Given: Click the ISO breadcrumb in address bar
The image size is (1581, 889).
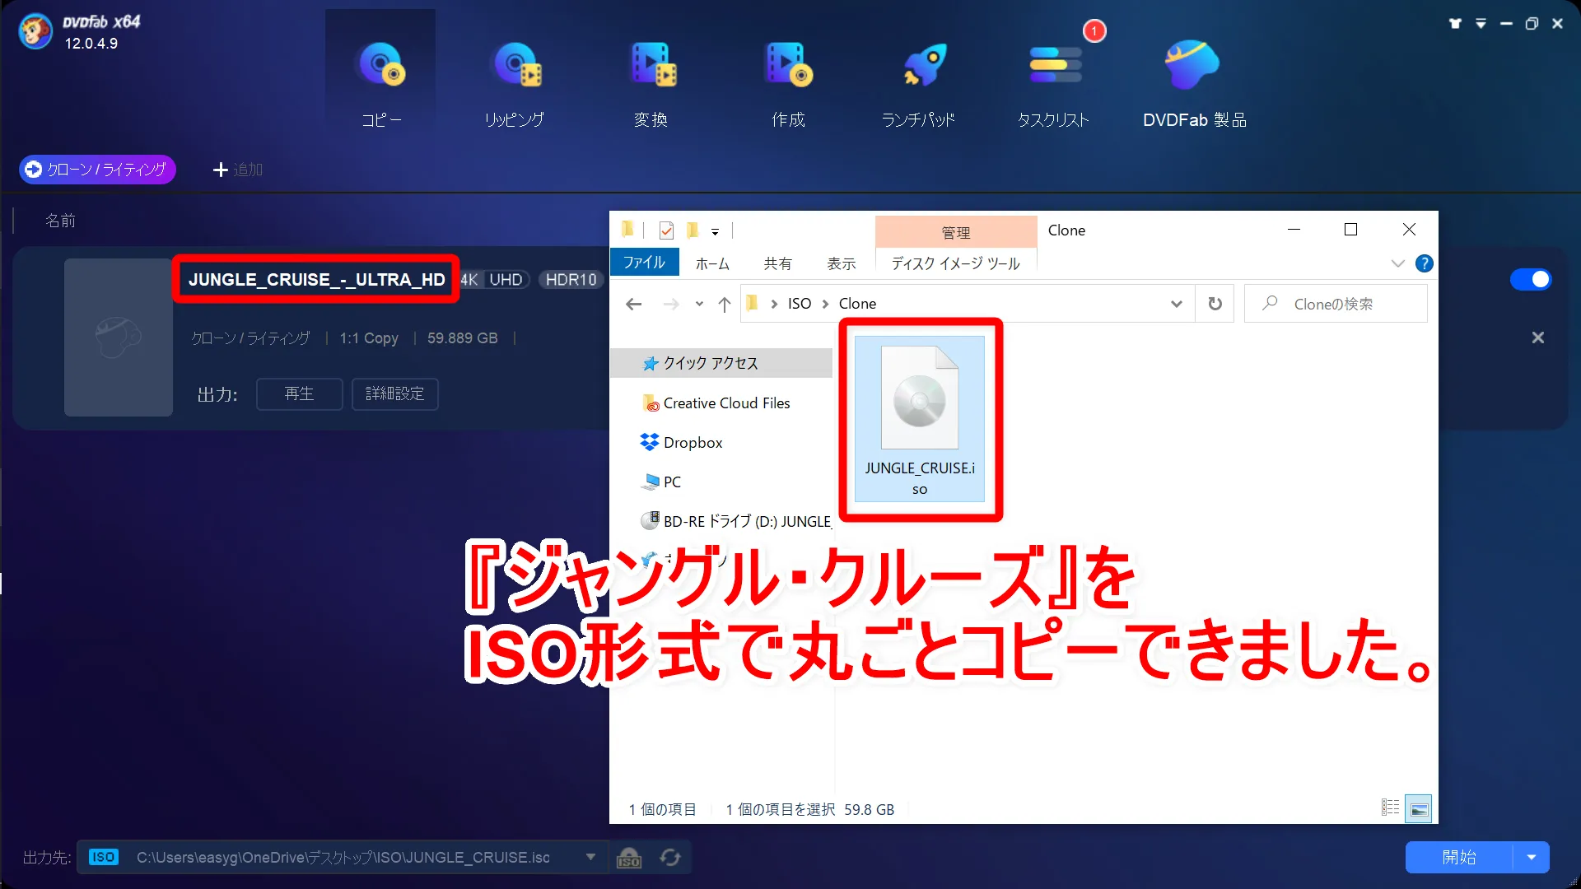Looking at the screenshot, I should (800, 304).
